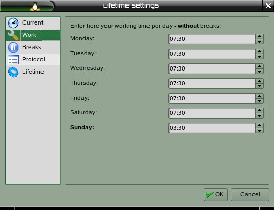Click the Lifetime gear icon

coord(13,72)
